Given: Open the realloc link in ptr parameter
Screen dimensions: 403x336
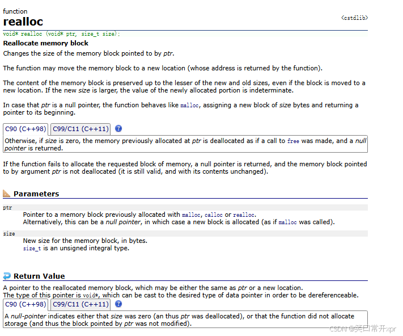Looking at the screenshot, I should (244, 215).
